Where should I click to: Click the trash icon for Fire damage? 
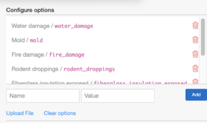click(195, 54)
